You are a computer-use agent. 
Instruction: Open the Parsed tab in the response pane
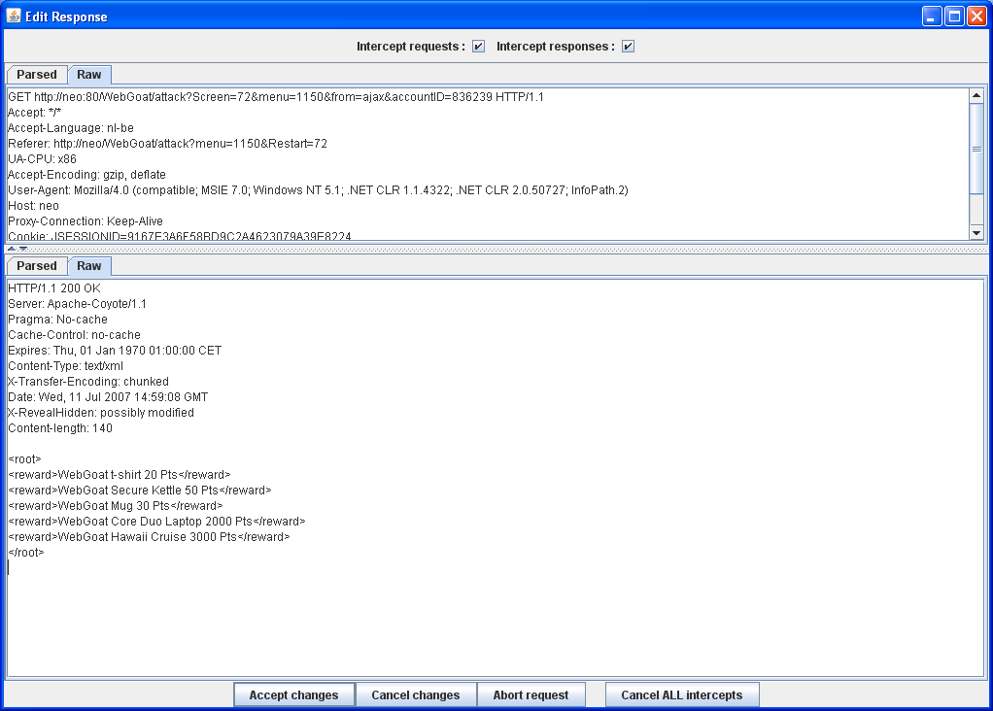click(37, 266)
